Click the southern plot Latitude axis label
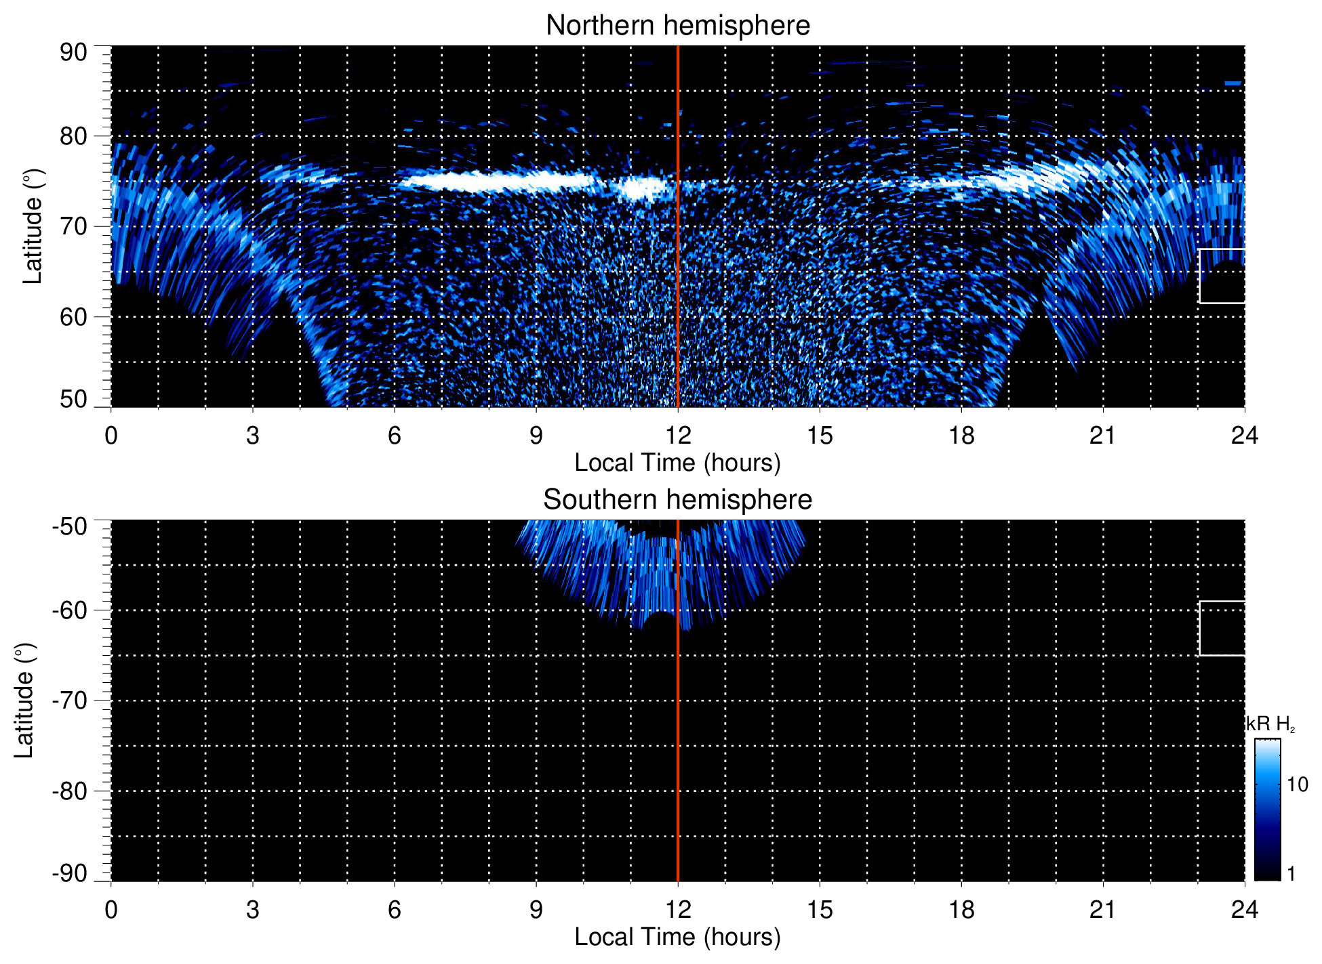Image resolution: width=1322 pixels, height=964 pixels. pyautogui.click(x=24, y=700)
